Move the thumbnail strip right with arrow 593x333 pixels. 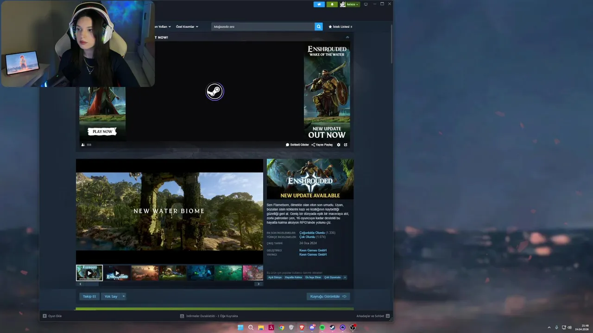point(259,284)
